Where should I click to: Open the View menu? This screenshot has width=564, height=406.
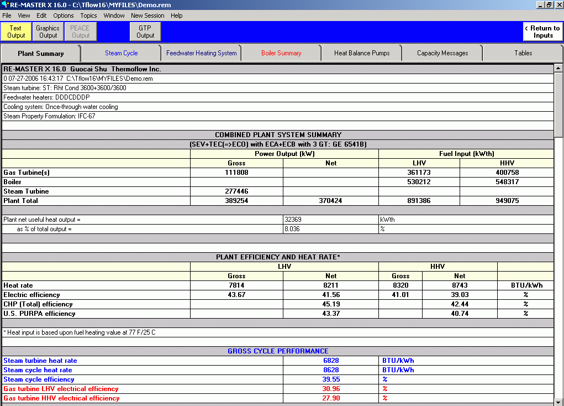click(24, 15)
